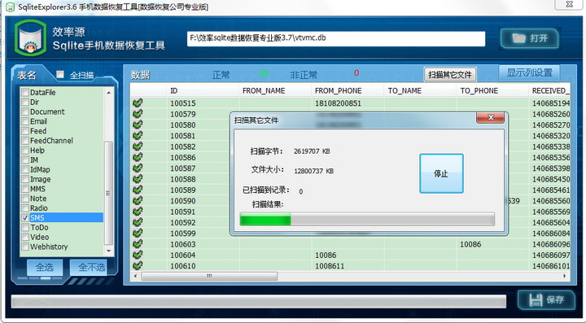Click the TO_PHONE column header
This screenshot has height=323, width=586.
[492, 91]
